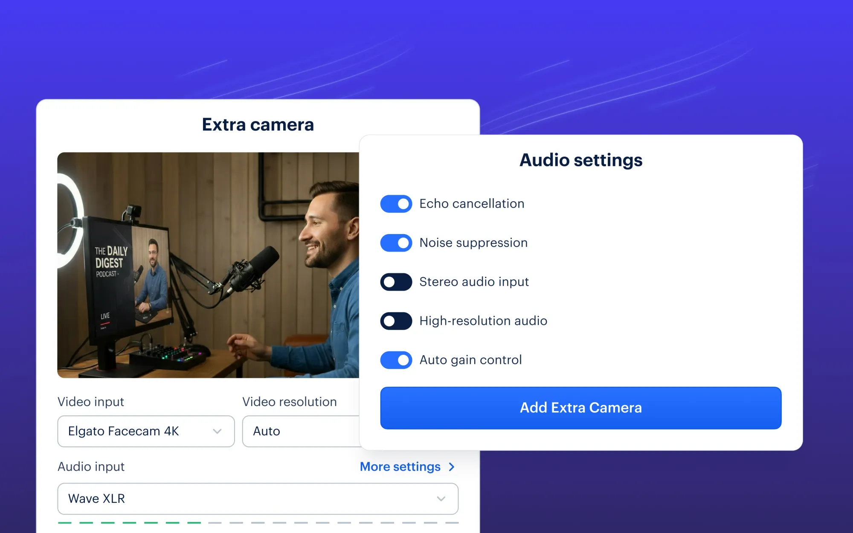Click chevron icon in Wave XLR field
The width and height of the screenshot is (853, 533).
pyautogui.click(x=441, y=499)
